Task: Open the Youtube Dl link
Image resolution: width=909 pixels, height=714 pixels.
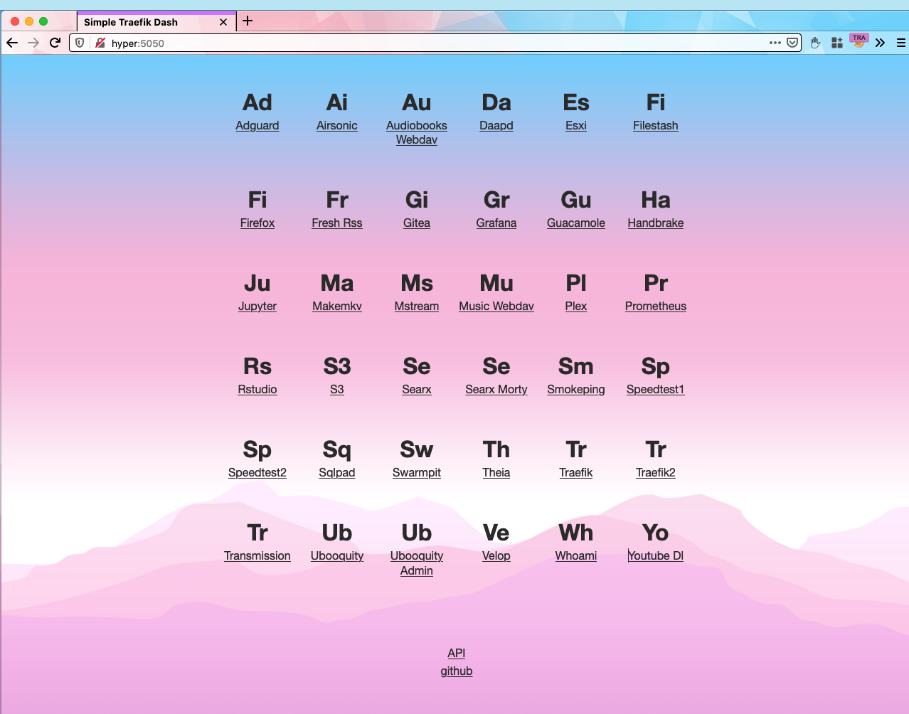Action: [x=656, y=555]
